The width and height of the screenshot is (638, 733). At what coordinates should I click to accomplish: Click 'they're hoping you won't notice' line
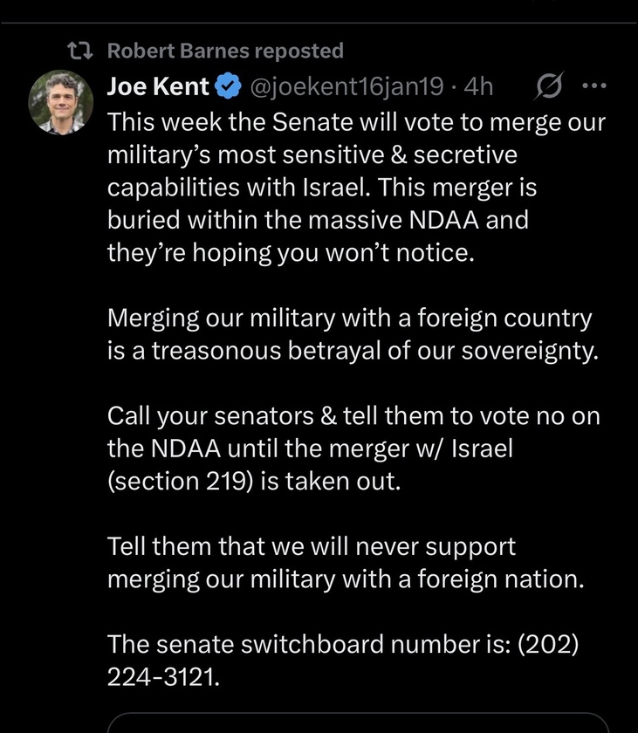(291, 253)
